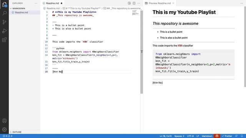The width and height of the screenshot is (246, 138).
Task: Click line number 13 in gutter
Action: click(46, 52)
